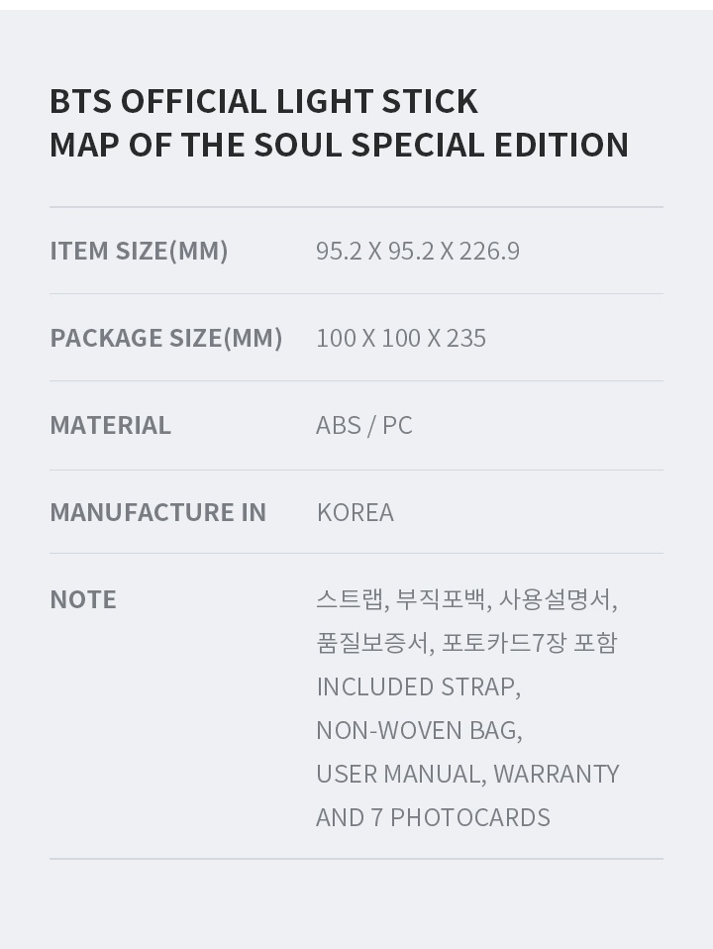
Task: Select the "AND 7 PHOTOCARDS" line
Action: pyautogui.click(x=433, y=817)
